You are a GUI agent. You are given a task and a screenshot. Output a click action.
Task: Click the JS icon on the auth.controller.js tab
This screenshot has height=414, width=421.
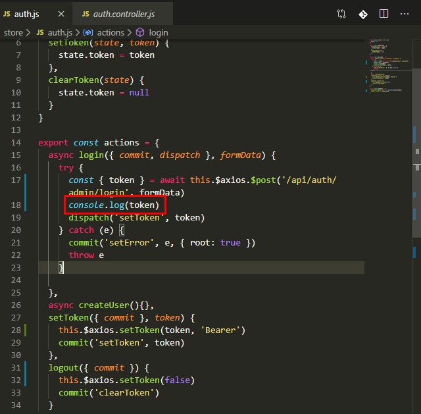(x=86, y=14)
